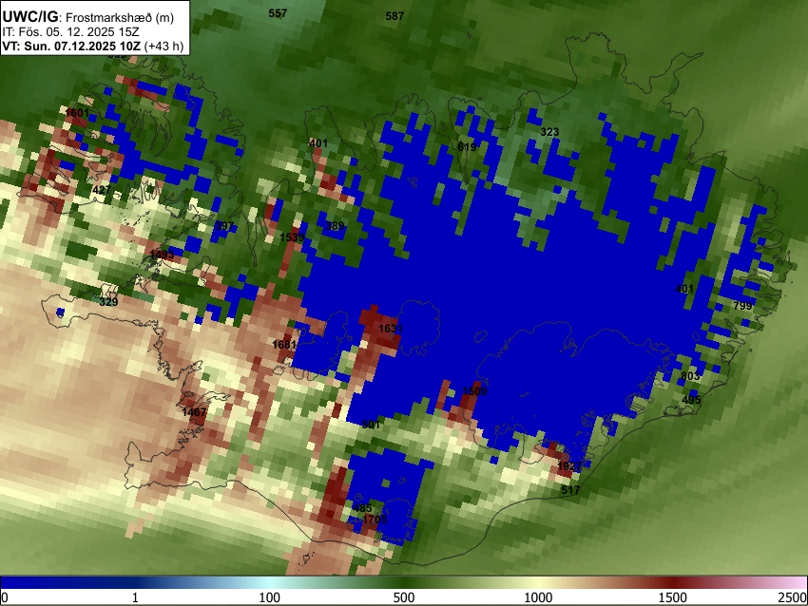
Task: Click the 329 value label on the map
Action: (108, 302)
